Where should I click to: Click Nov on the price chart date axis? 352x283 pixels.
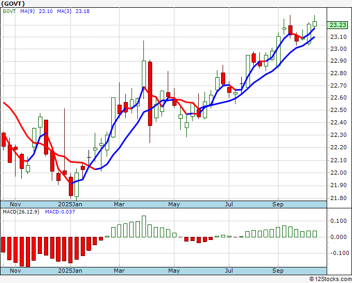15,204
